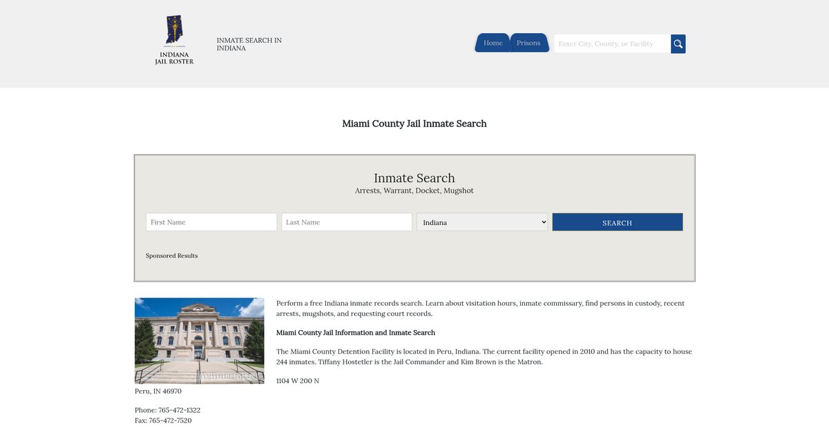The width and height of the screenshot is (829, 428).
Task: Click the 'Inmate Search in Indiana' header text
Action: tap(249, 44)
